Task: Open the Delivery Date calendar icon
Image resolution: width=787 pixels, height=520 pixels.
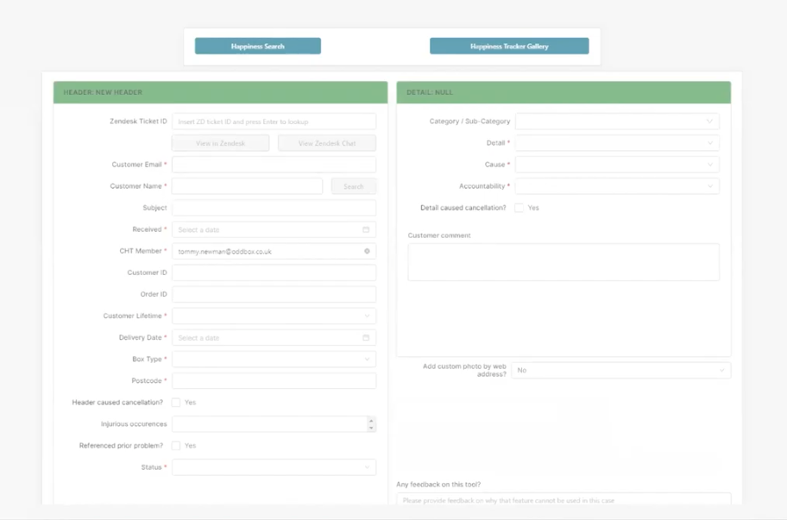Action: point(366,338)
